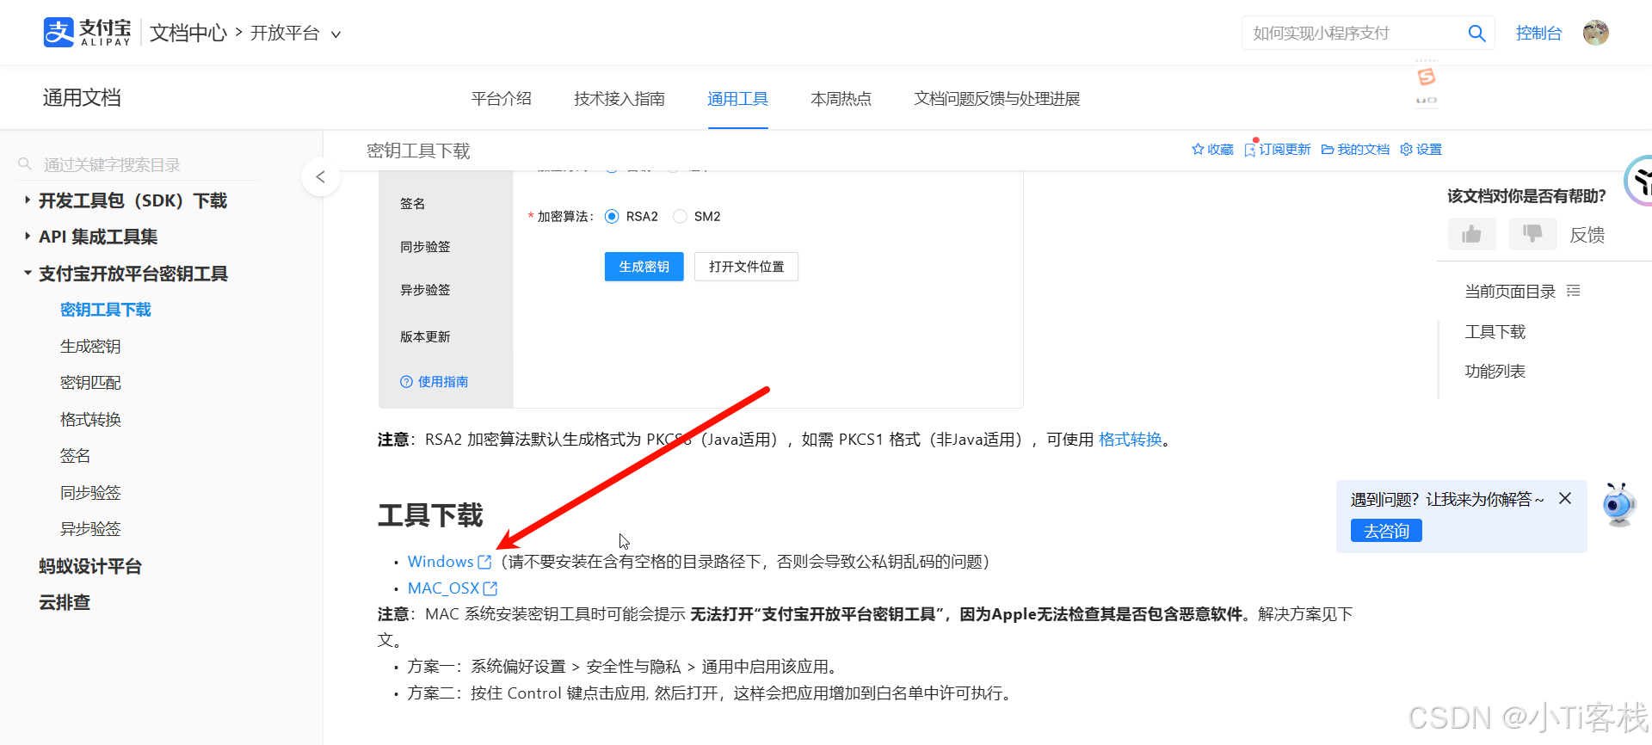Click the robot assistant mascot
The height and width of the screenshot is (745, 1652).
(1618, 504)
